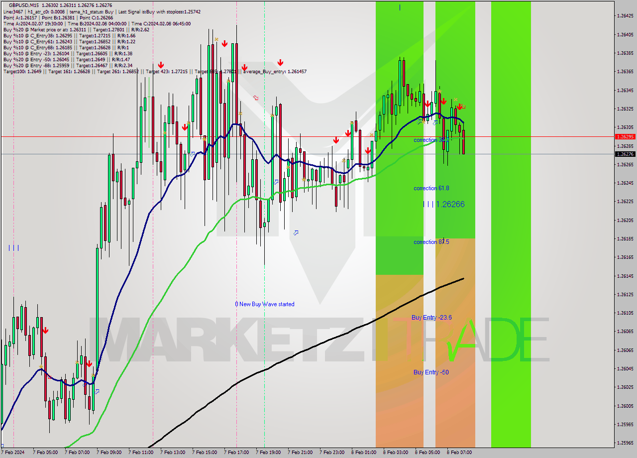Select the 'correction 61.8' chart label
The image size is (637, 458).
click(x=431, y=188)
